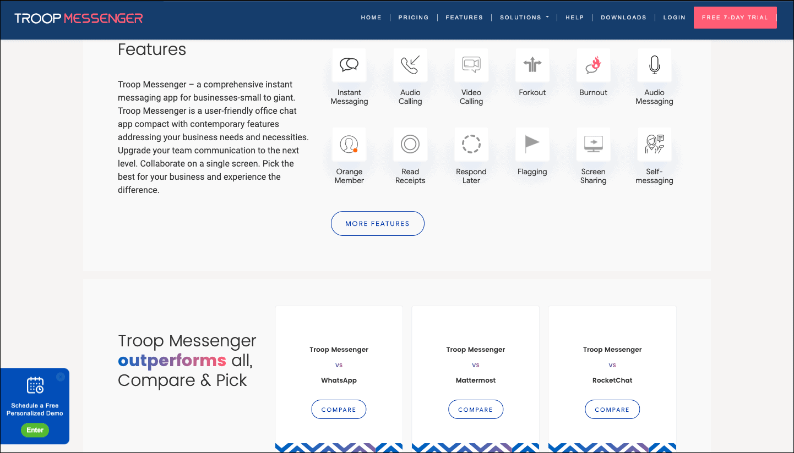
Task: Click the Flagging feature icon
Action: 532,143
